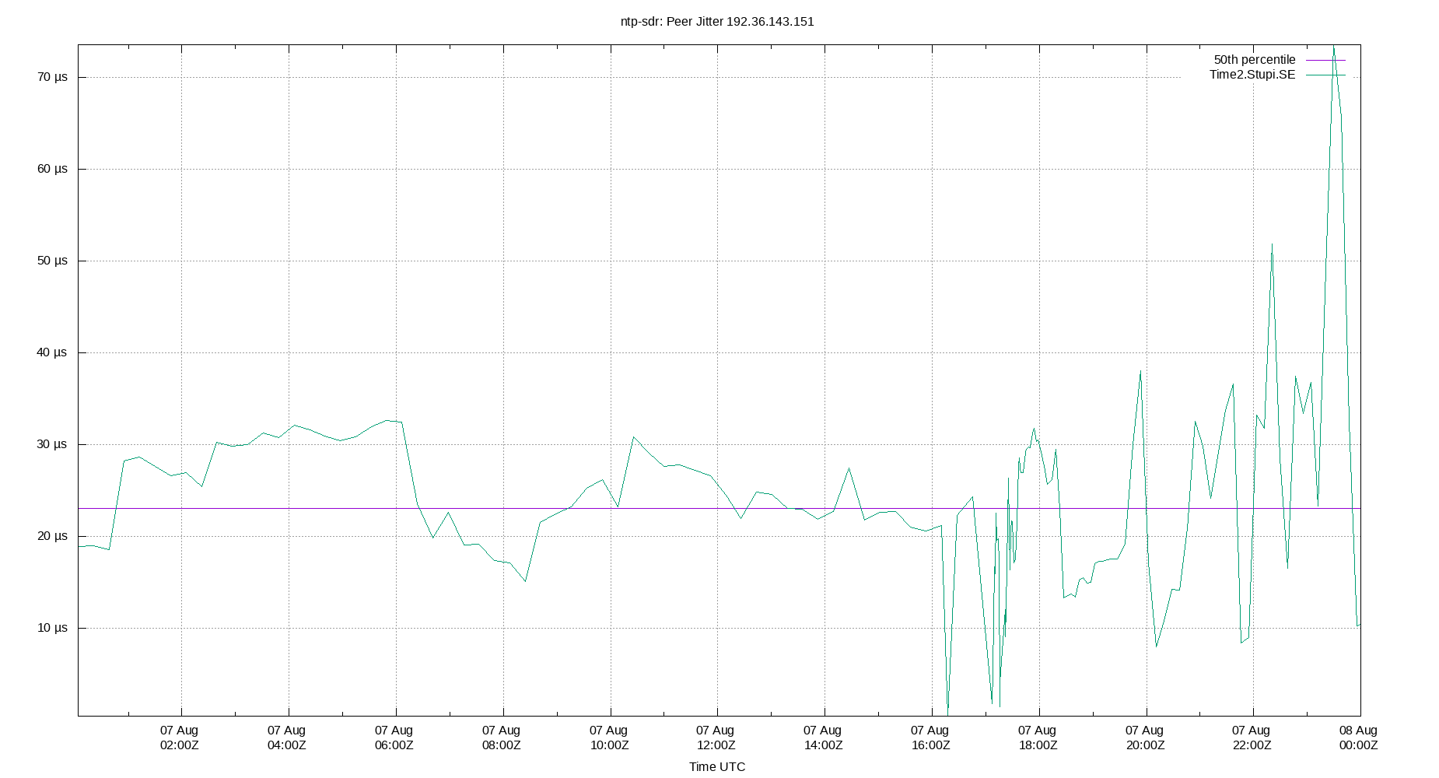1439x778 pixels.
Task: Click the '10 µs' y-axis label
Action: click(x=52, y=628)
